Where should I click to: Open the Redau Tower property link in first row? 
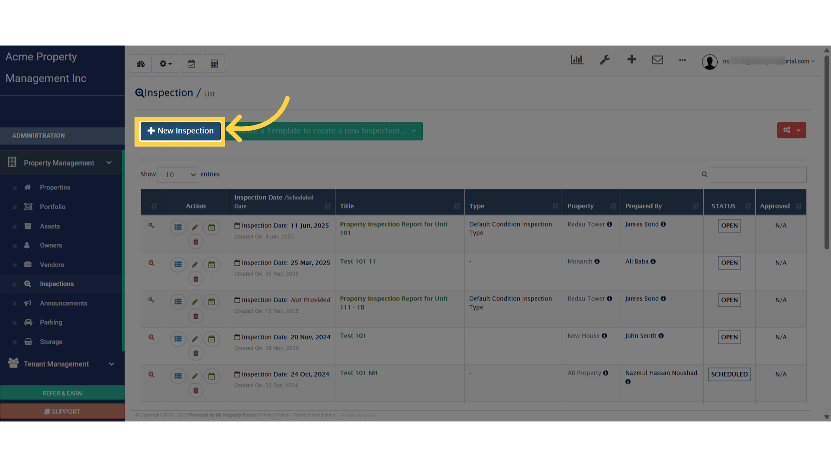coord(586,224)
